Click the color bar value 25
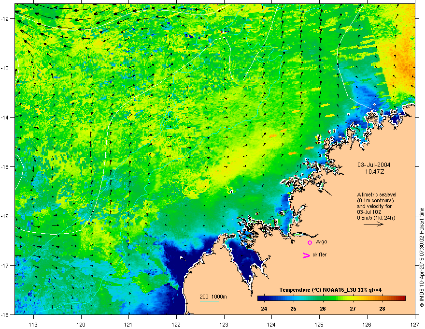The height and width of the screenshot is (329, 425). coord(293,309)
